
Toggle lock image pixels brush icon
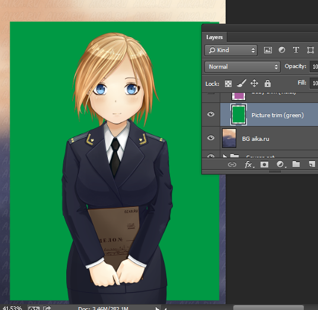click(x=242, y=83)
